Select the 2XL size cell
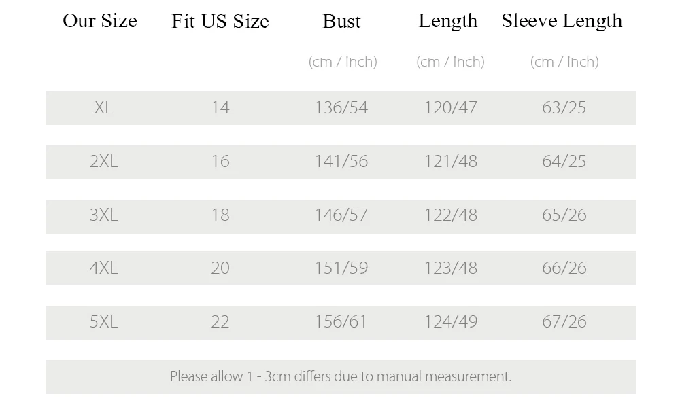The image size is (680, 407). (103, 161)
